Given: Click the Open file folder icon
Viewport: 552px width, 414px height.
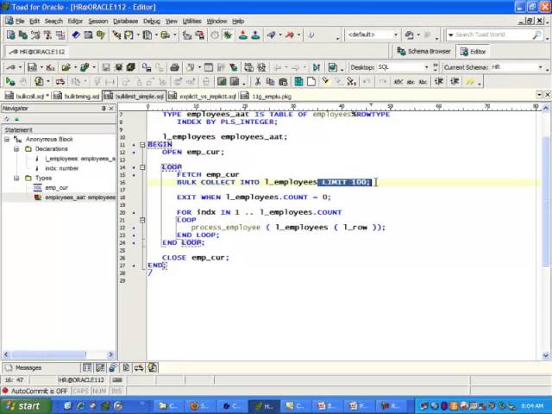Looking at the screenshot, I should tap(66, 67).
